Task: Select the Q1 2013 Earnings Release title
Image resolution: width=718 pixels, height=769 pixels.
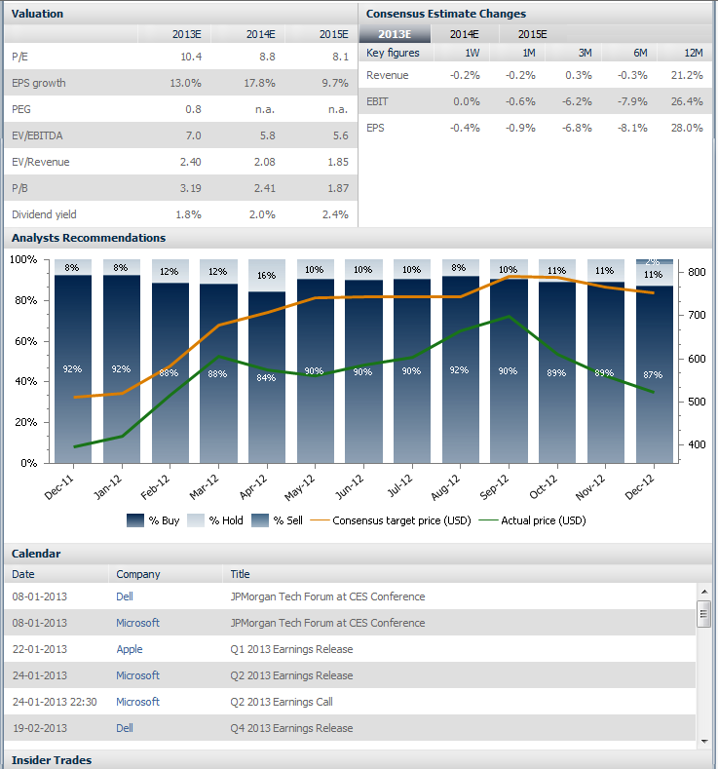Action: pyautogui.click(x=291, y=649)
